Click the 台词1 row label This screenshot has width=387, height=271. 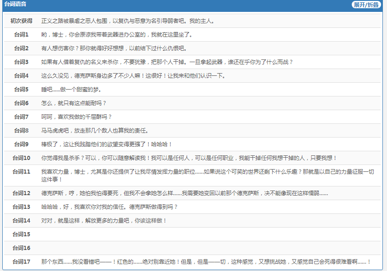pos(21,35)
